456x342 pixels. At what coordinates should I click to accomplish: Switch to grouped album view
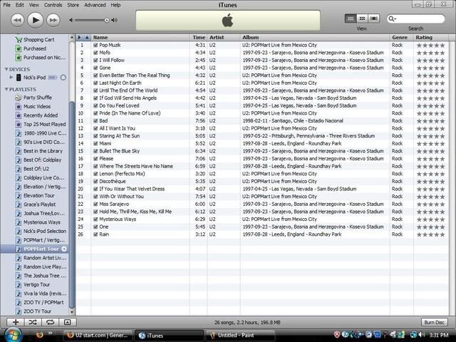(362, 19)
